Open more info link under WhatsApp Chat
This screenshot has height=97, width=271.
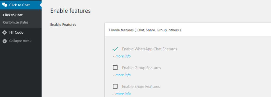(x=123, y=56)
